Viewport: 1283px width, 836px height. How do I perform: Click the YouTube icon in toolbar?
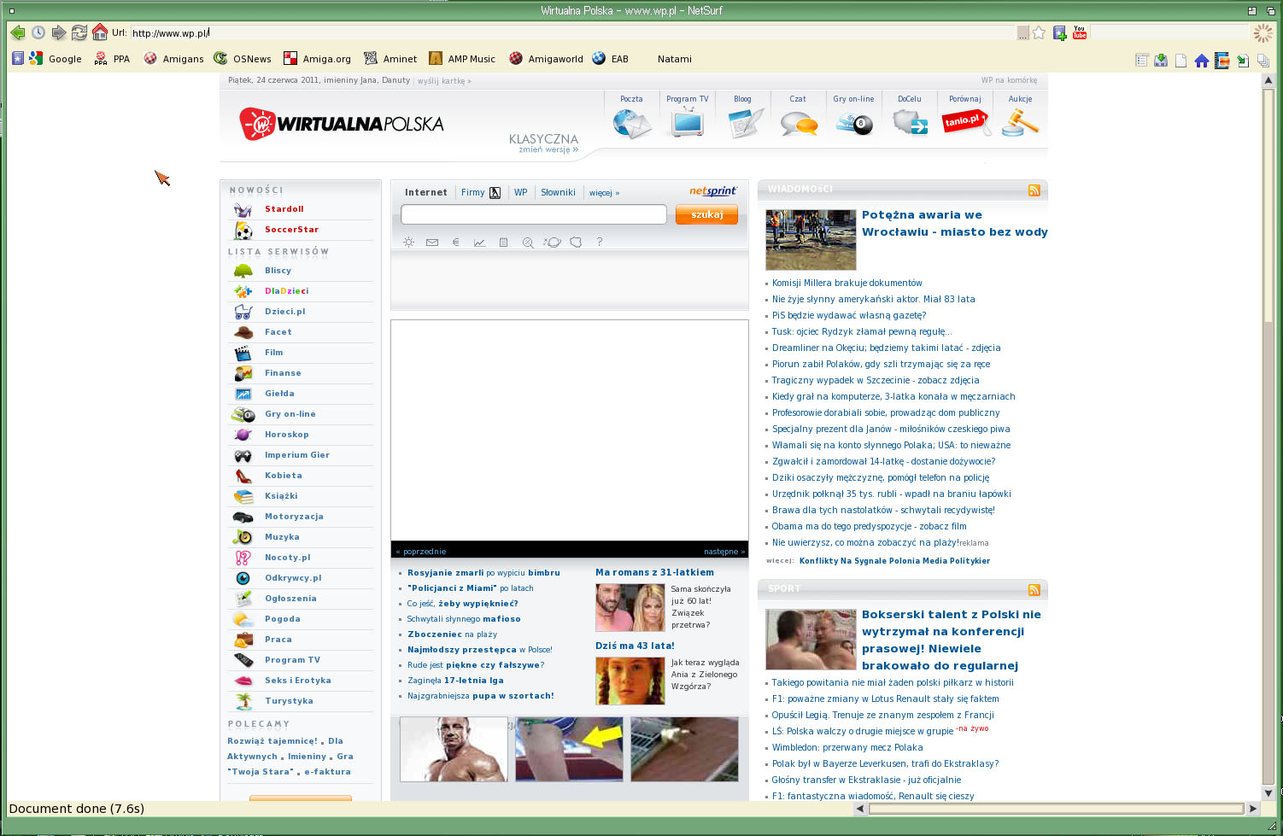click(1080, 32)
